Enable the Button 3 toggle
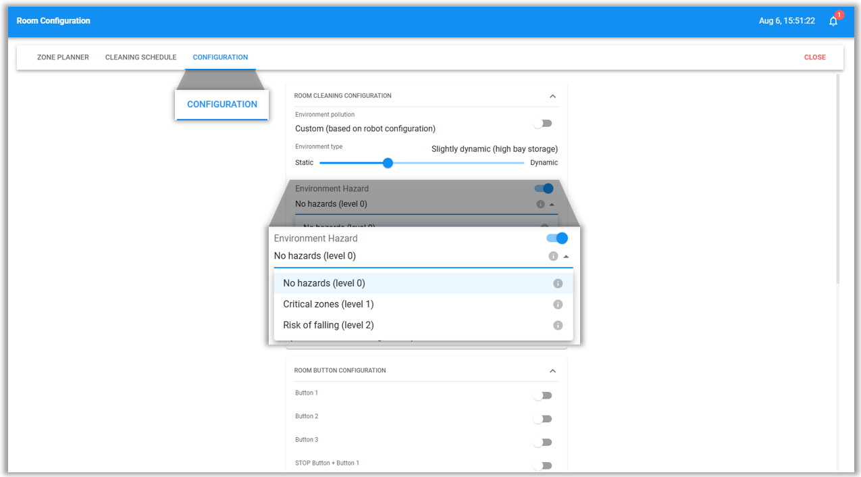The height and width of the screenshot is (477, 861). click(x=542, y=443)
